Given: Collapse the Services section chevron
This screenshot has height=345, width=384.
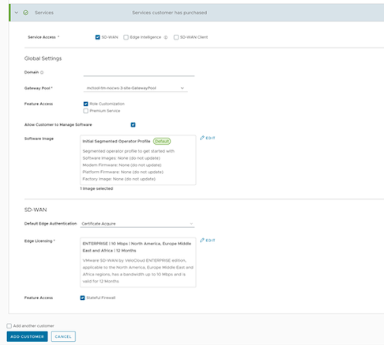Looking at the screenshot, I should tap(17, 13).
